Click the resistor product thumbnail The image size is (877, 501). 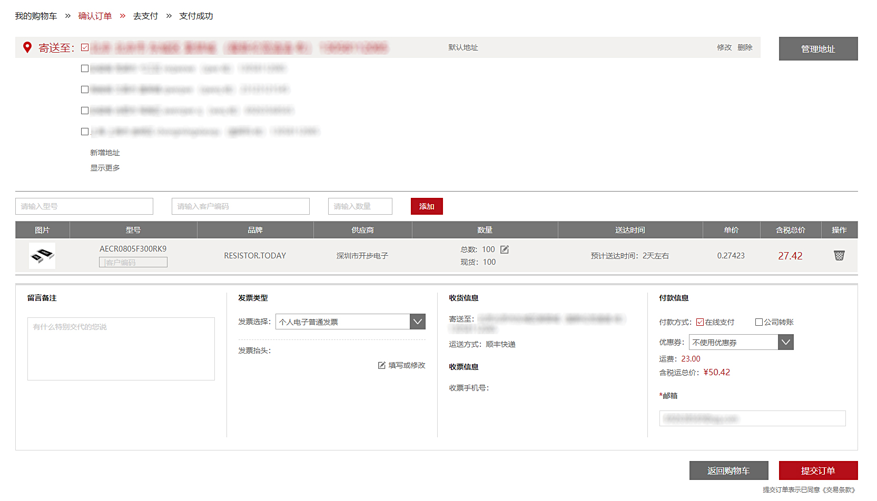42,256
